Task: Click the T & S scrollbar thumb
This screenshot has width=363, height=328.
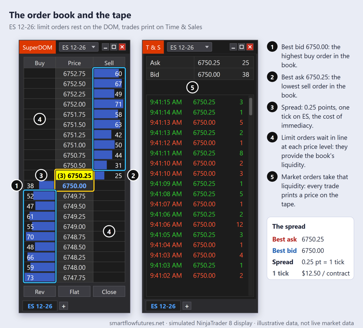Action: tap(251, 107)
